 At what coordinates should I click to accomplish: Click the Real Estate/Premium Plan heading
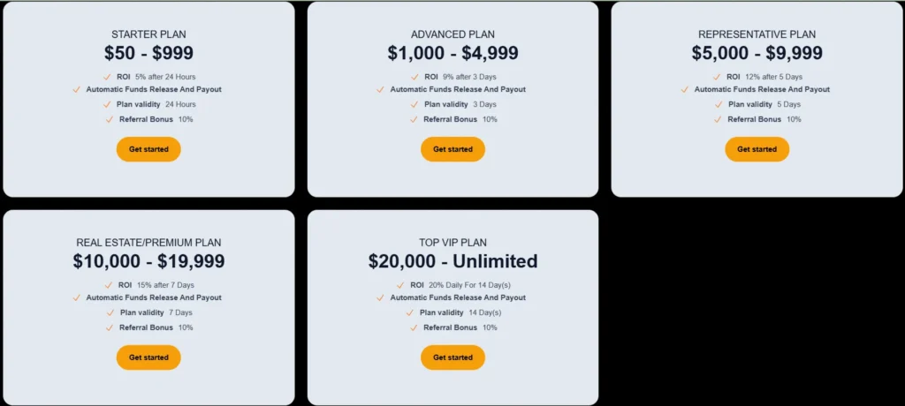click(x=148, y=243)
